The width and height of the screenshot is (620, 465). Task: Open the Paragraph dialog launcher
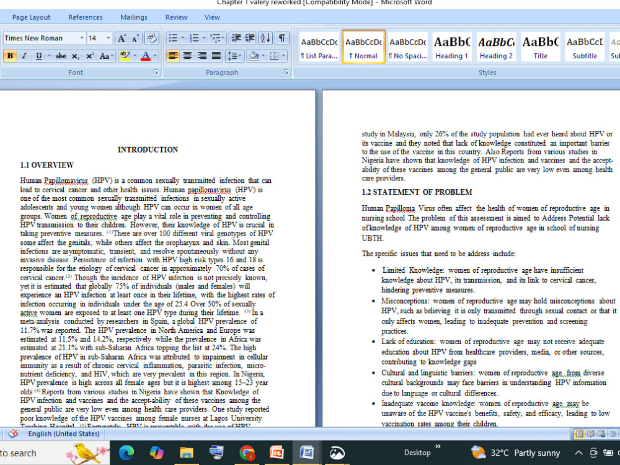pos(286,72)
